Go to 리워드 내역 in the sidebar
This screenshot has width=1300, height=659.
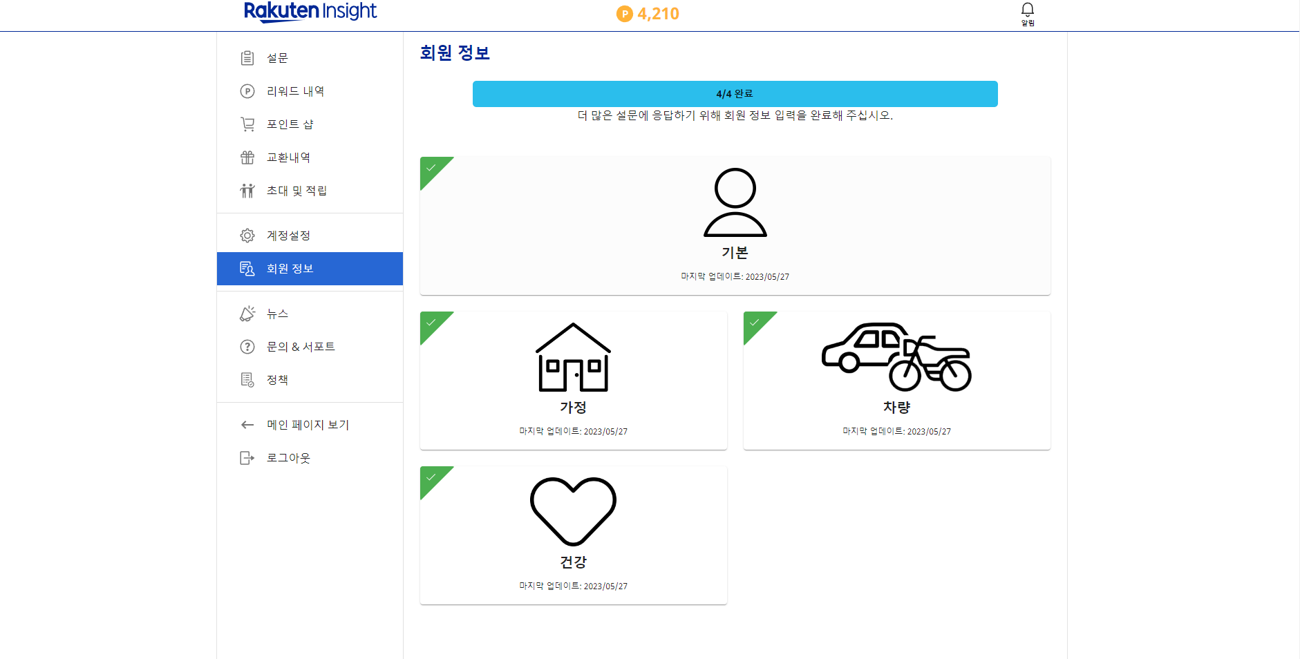coord(310,91)
